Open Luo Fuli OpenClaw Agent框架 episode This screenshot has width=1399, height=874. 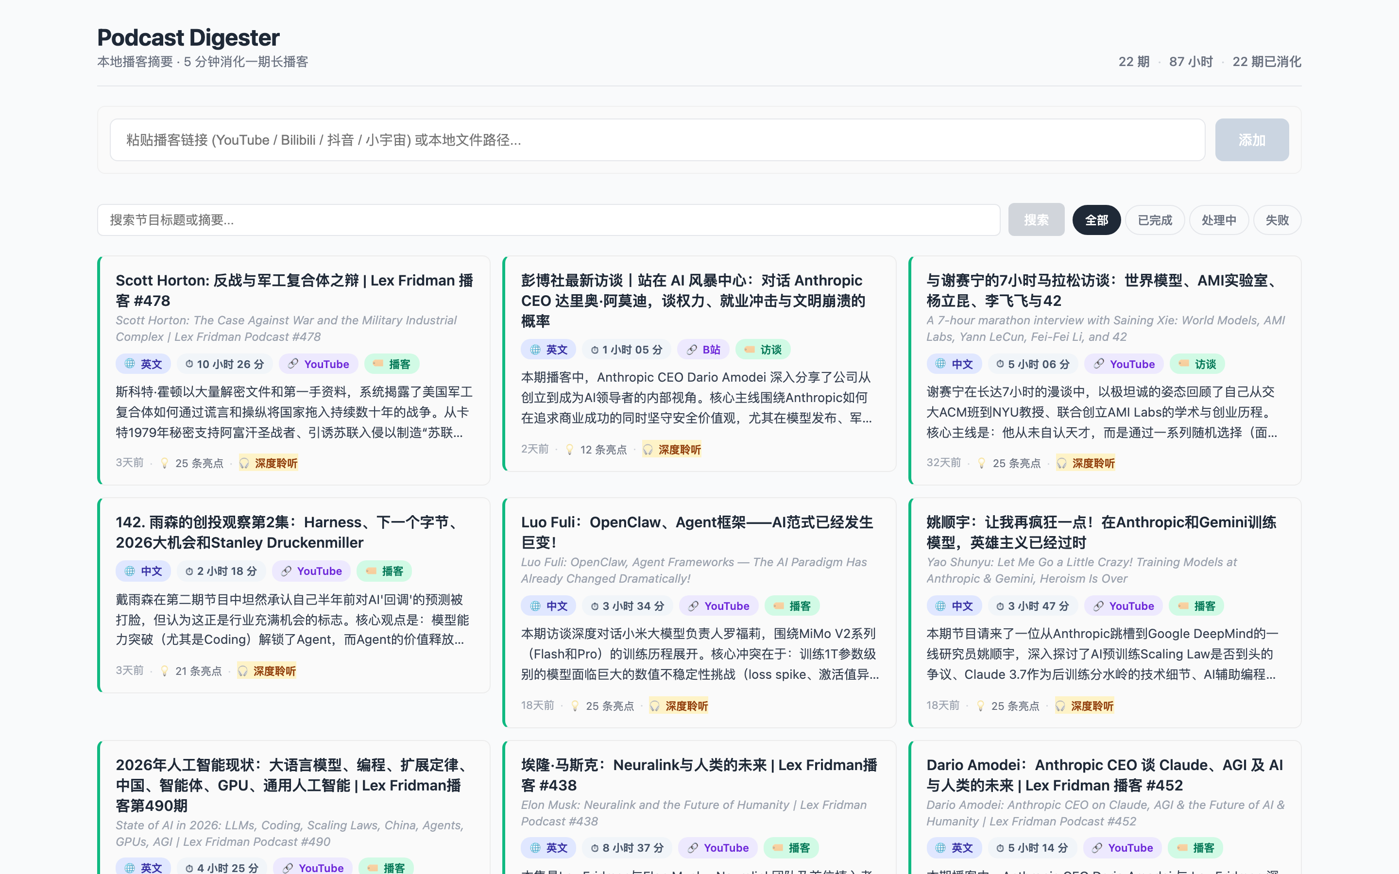[x=697, y=532]
